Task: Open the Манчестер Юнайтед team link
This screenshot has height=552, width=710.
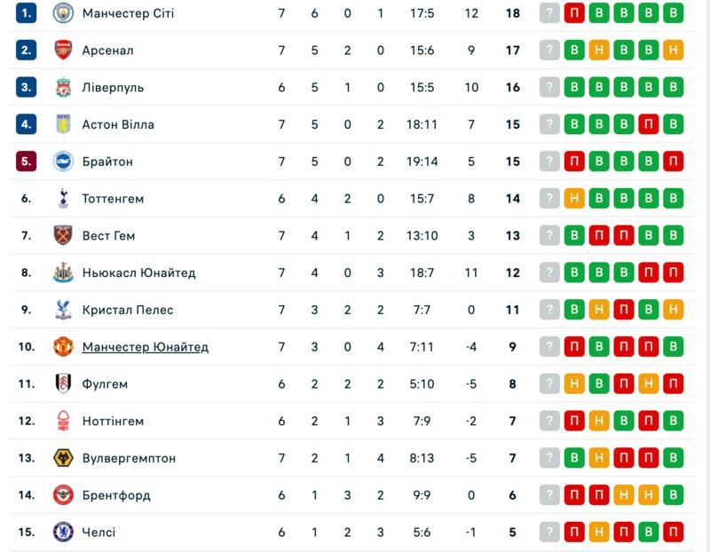Action: tap(145, 347)
